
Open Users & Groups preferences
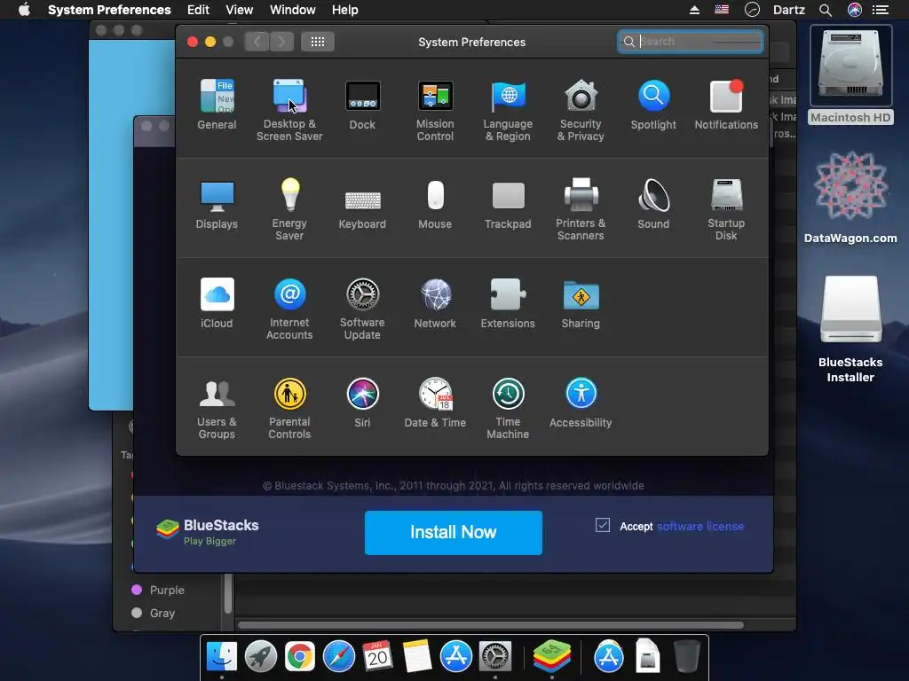(217, 408)
